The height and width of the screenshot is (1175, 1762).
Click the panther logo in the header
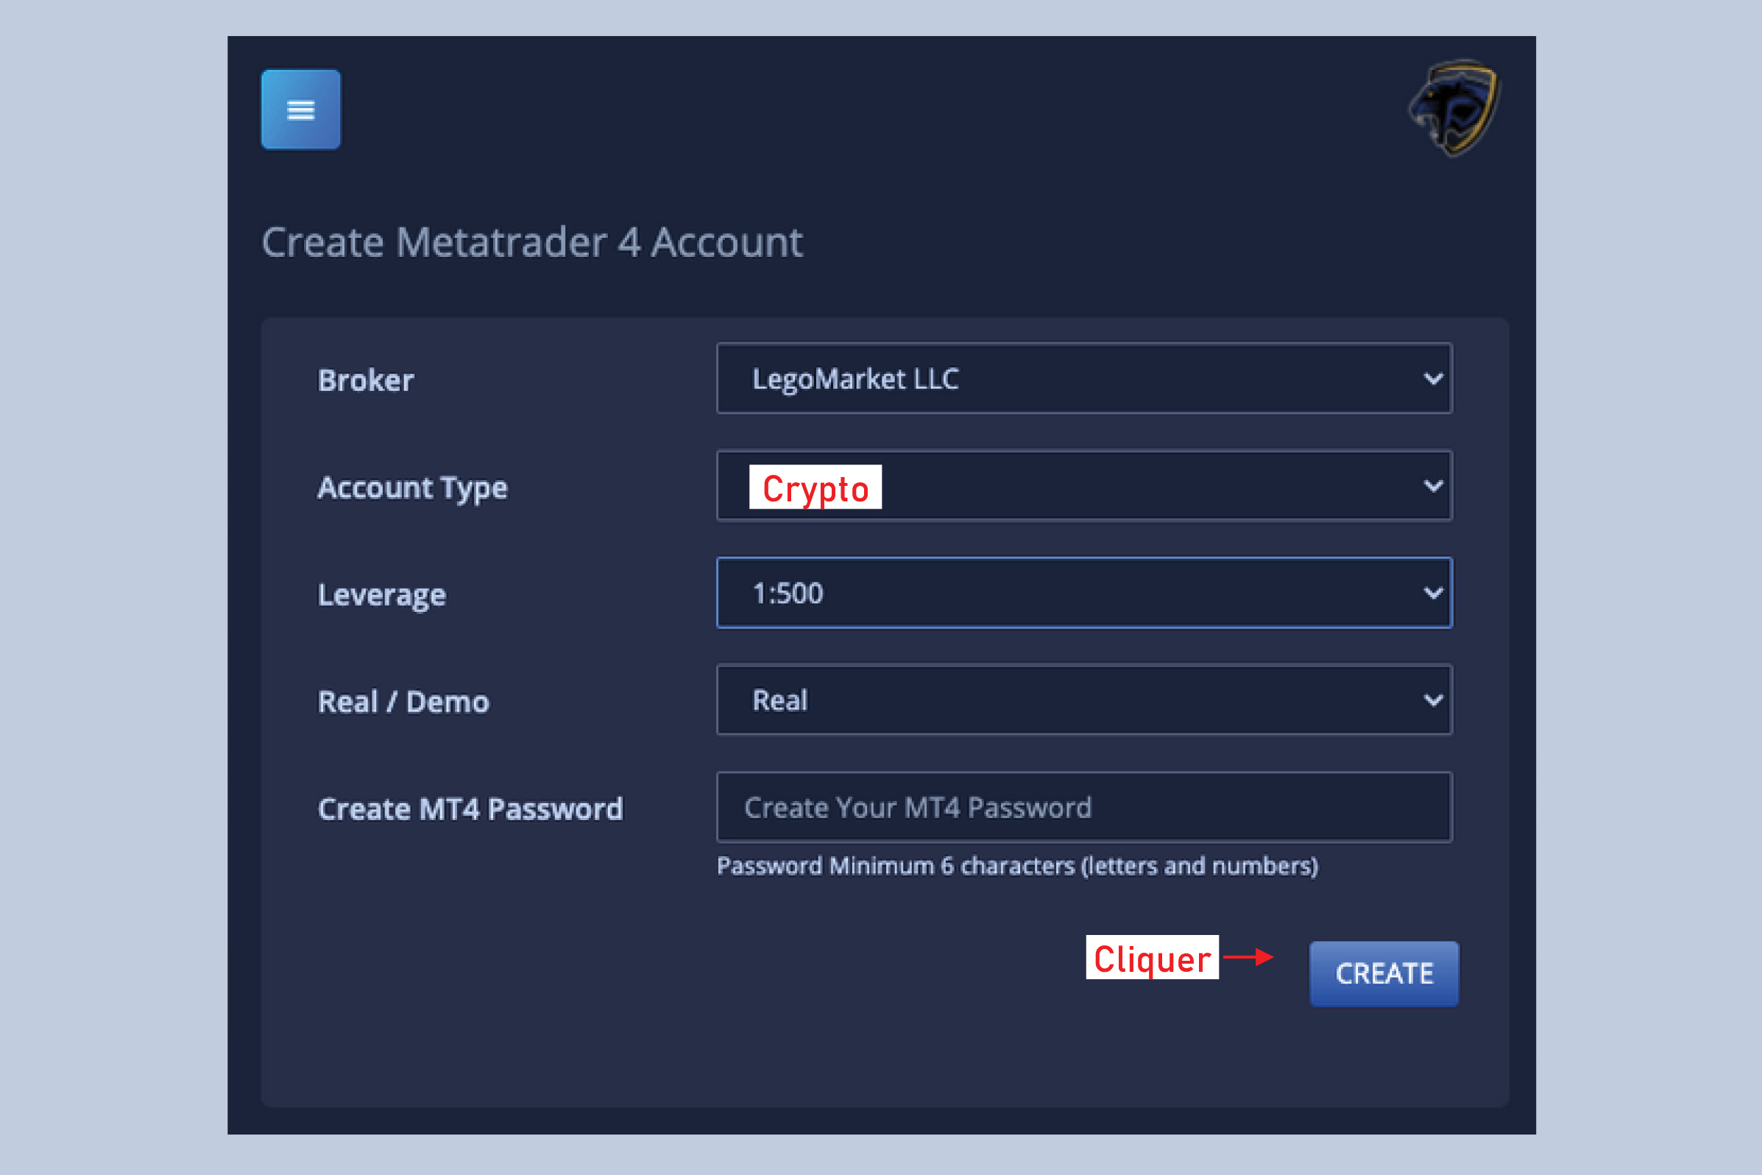click(1454, 107)
